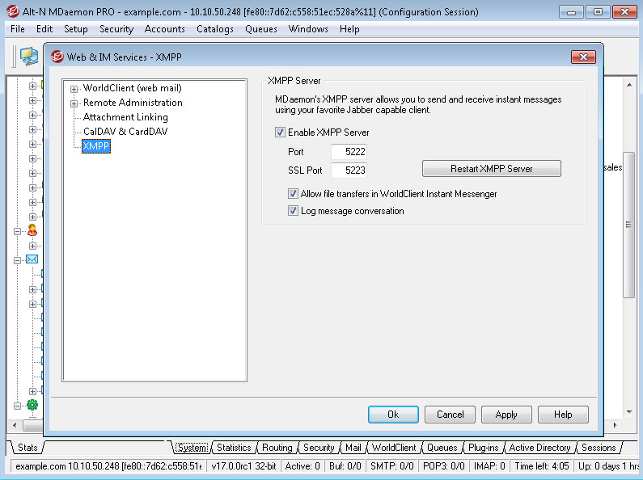Click the network computer toolbar icon
Viewport: 643px width, 480px height.
tap(29, 56)
